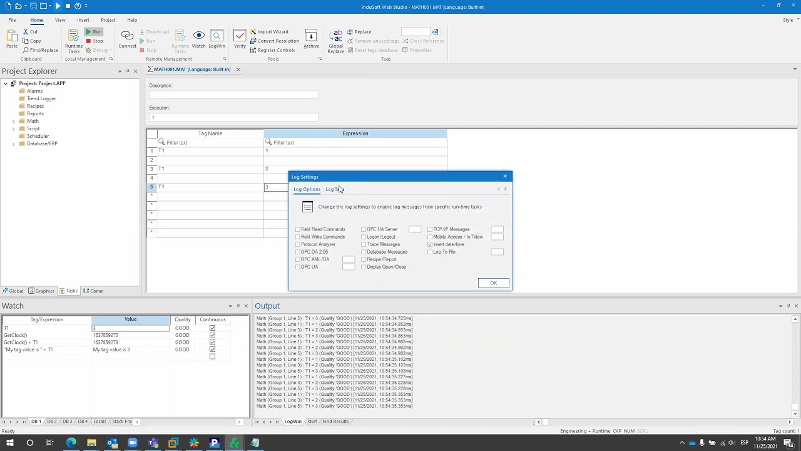The height and width of the screenshot is (451, 801).
Task: Open Microsoft Edge from the taskbar
Action: 71,443
